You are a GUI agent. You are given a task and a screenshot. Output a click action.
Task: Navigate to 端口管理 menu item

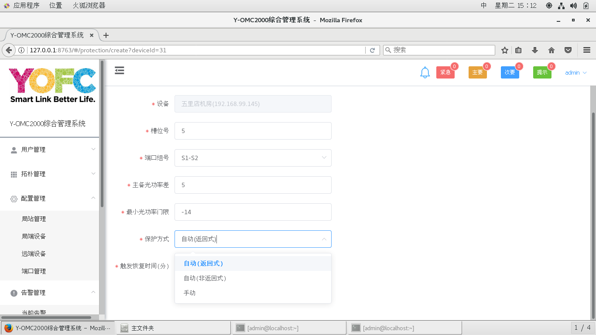pyautogui.click(x=34, y=271)
